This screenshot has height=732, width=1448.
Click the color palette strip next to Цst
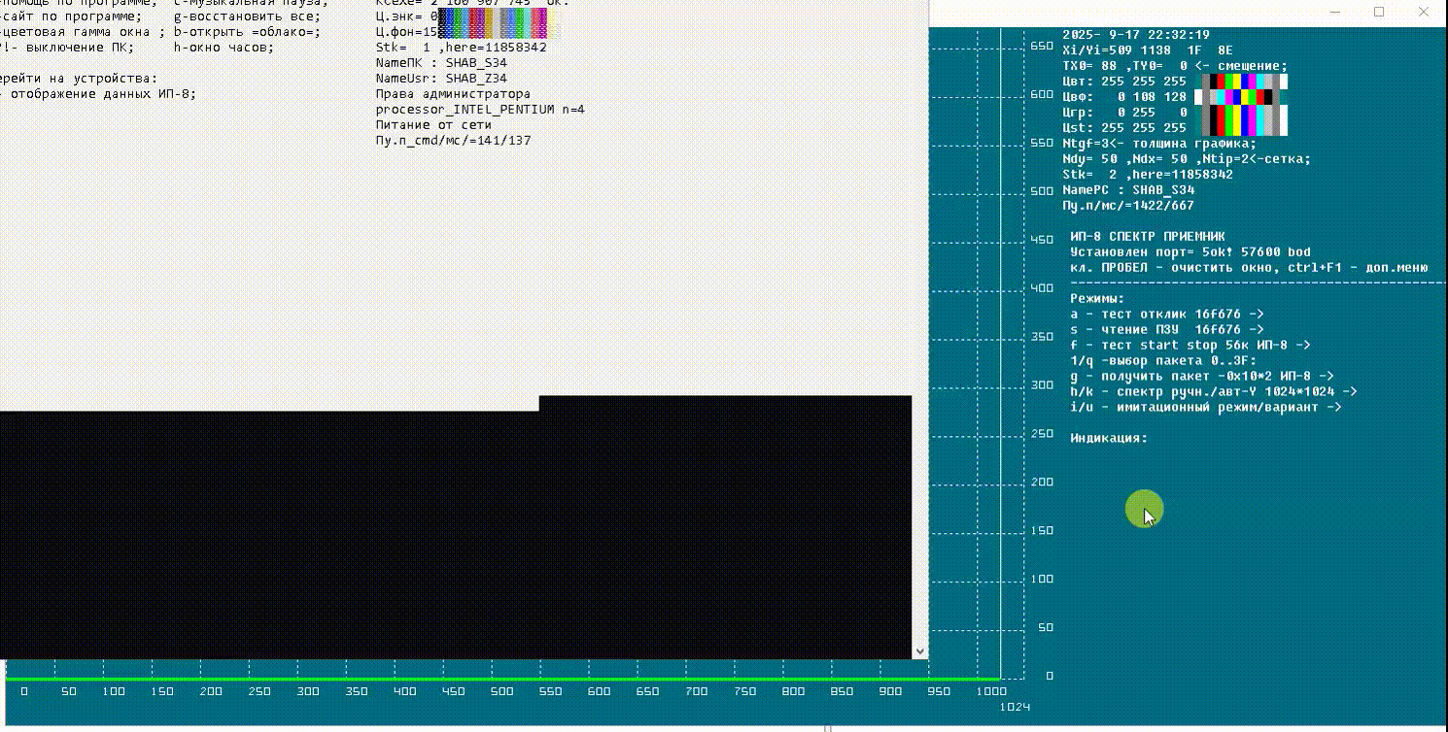pos(1244,127)
